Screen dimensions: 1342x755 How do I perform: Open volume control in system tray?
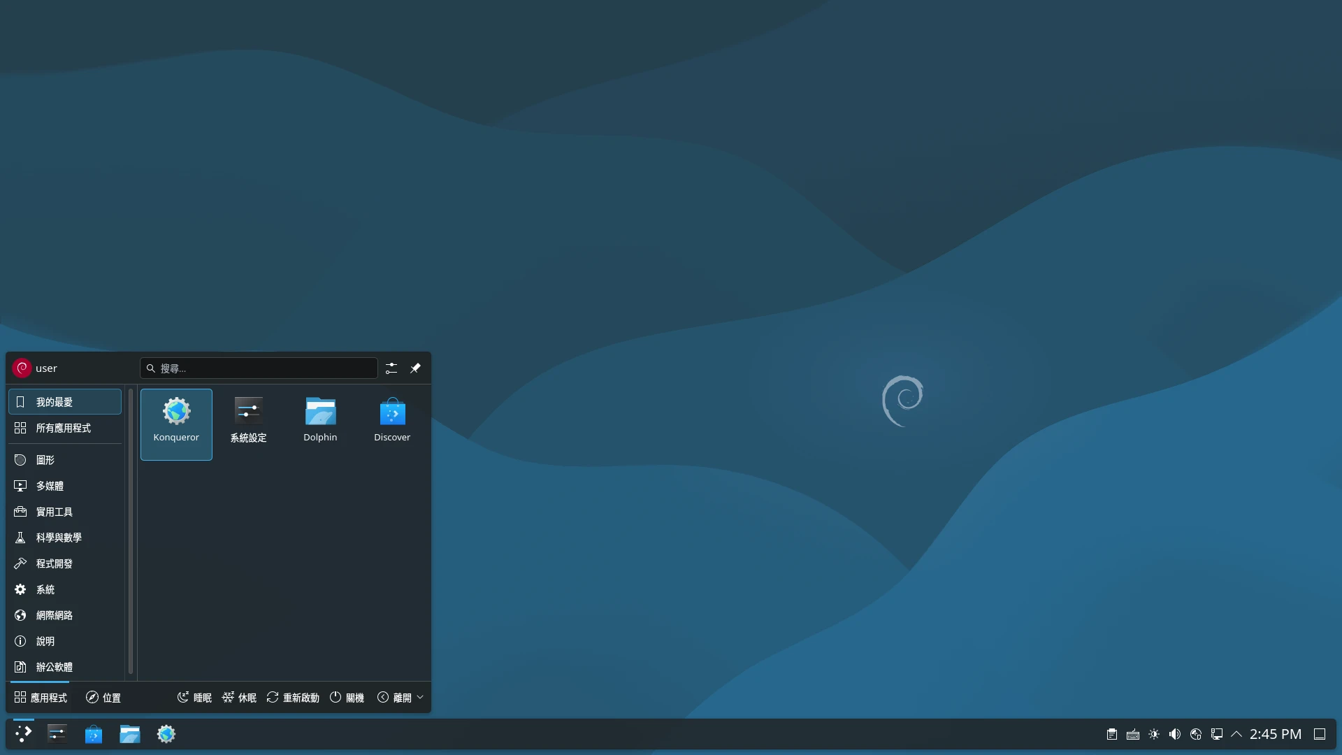(x=1175, y=734)
